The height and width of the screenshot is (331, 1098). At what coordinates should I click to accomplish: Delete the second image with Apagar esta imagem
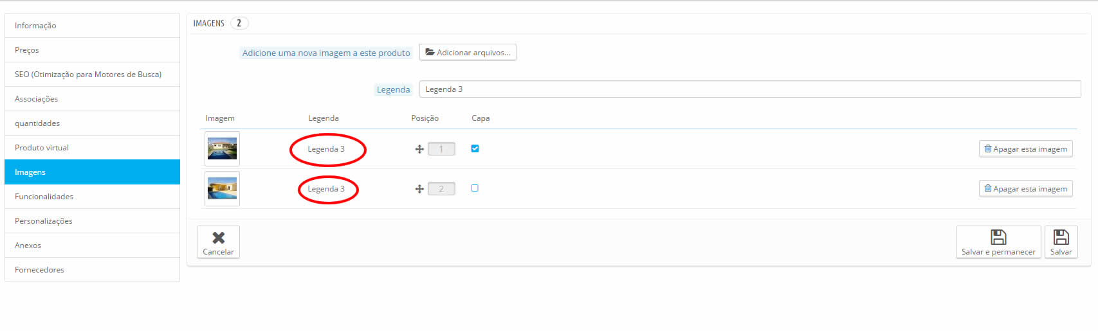click(x=1025, y=189)
